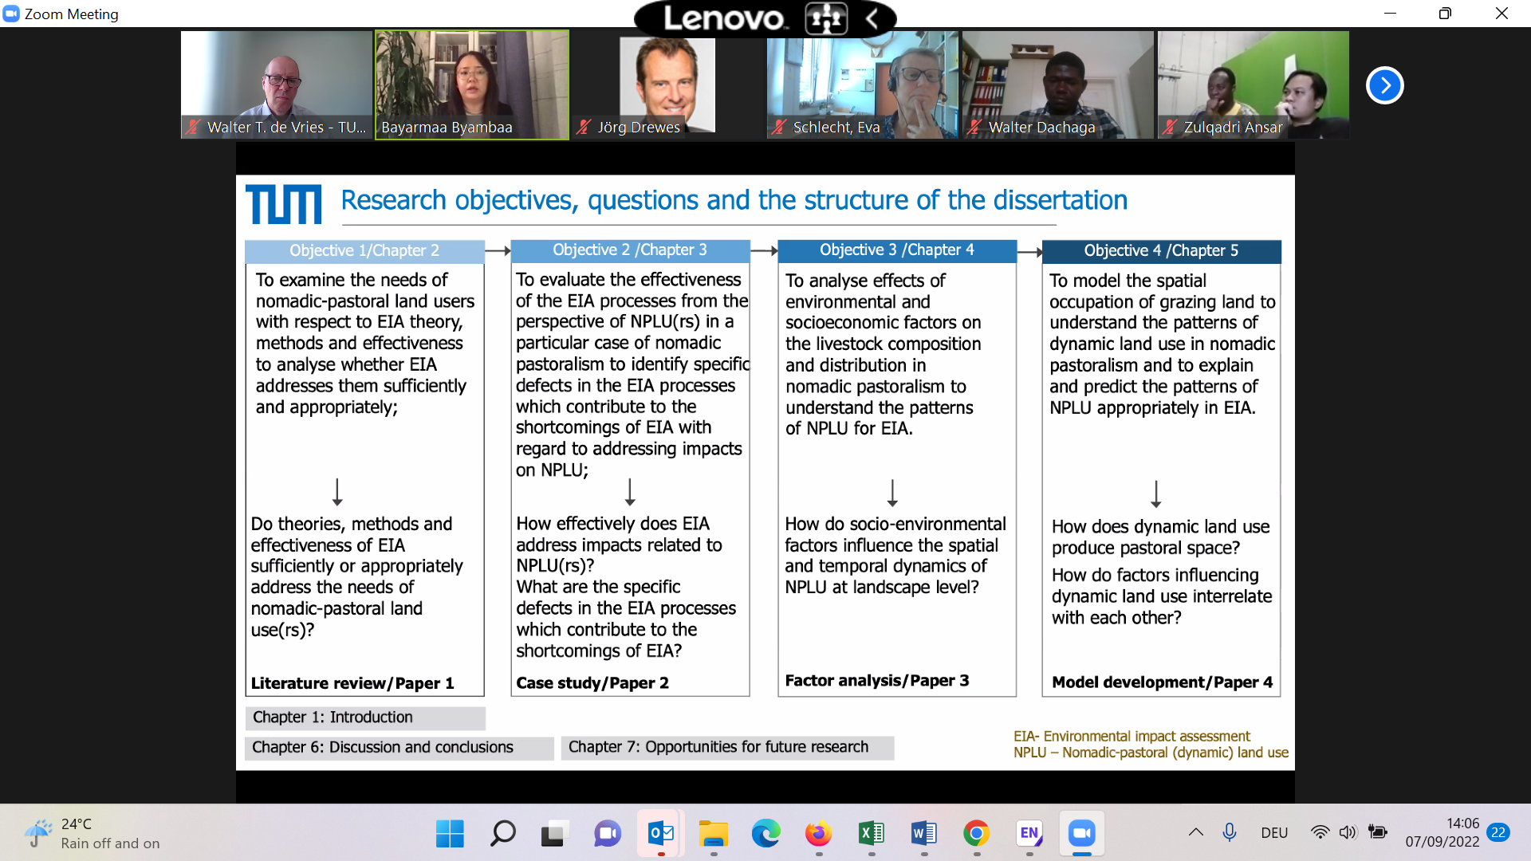The image size is (1531, 861).
Task: Click 'Chapter 1: Introduction' box
Action: tap(365, 717)
